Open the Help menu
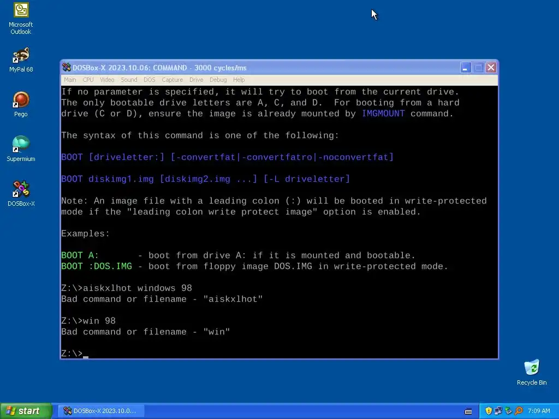The image size is (559, 419). (x=239, y=80)
